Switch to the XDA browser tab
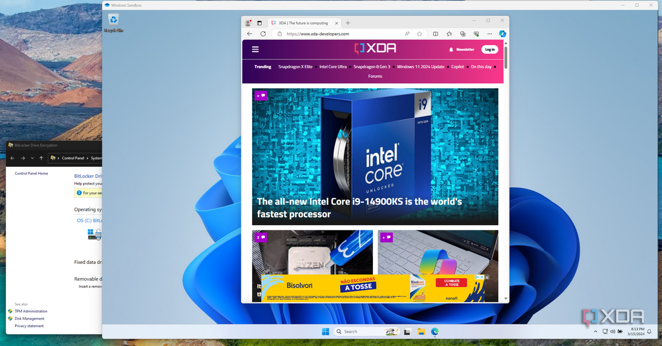This screenshot has width=662, height=346. (x=305, y=23)
